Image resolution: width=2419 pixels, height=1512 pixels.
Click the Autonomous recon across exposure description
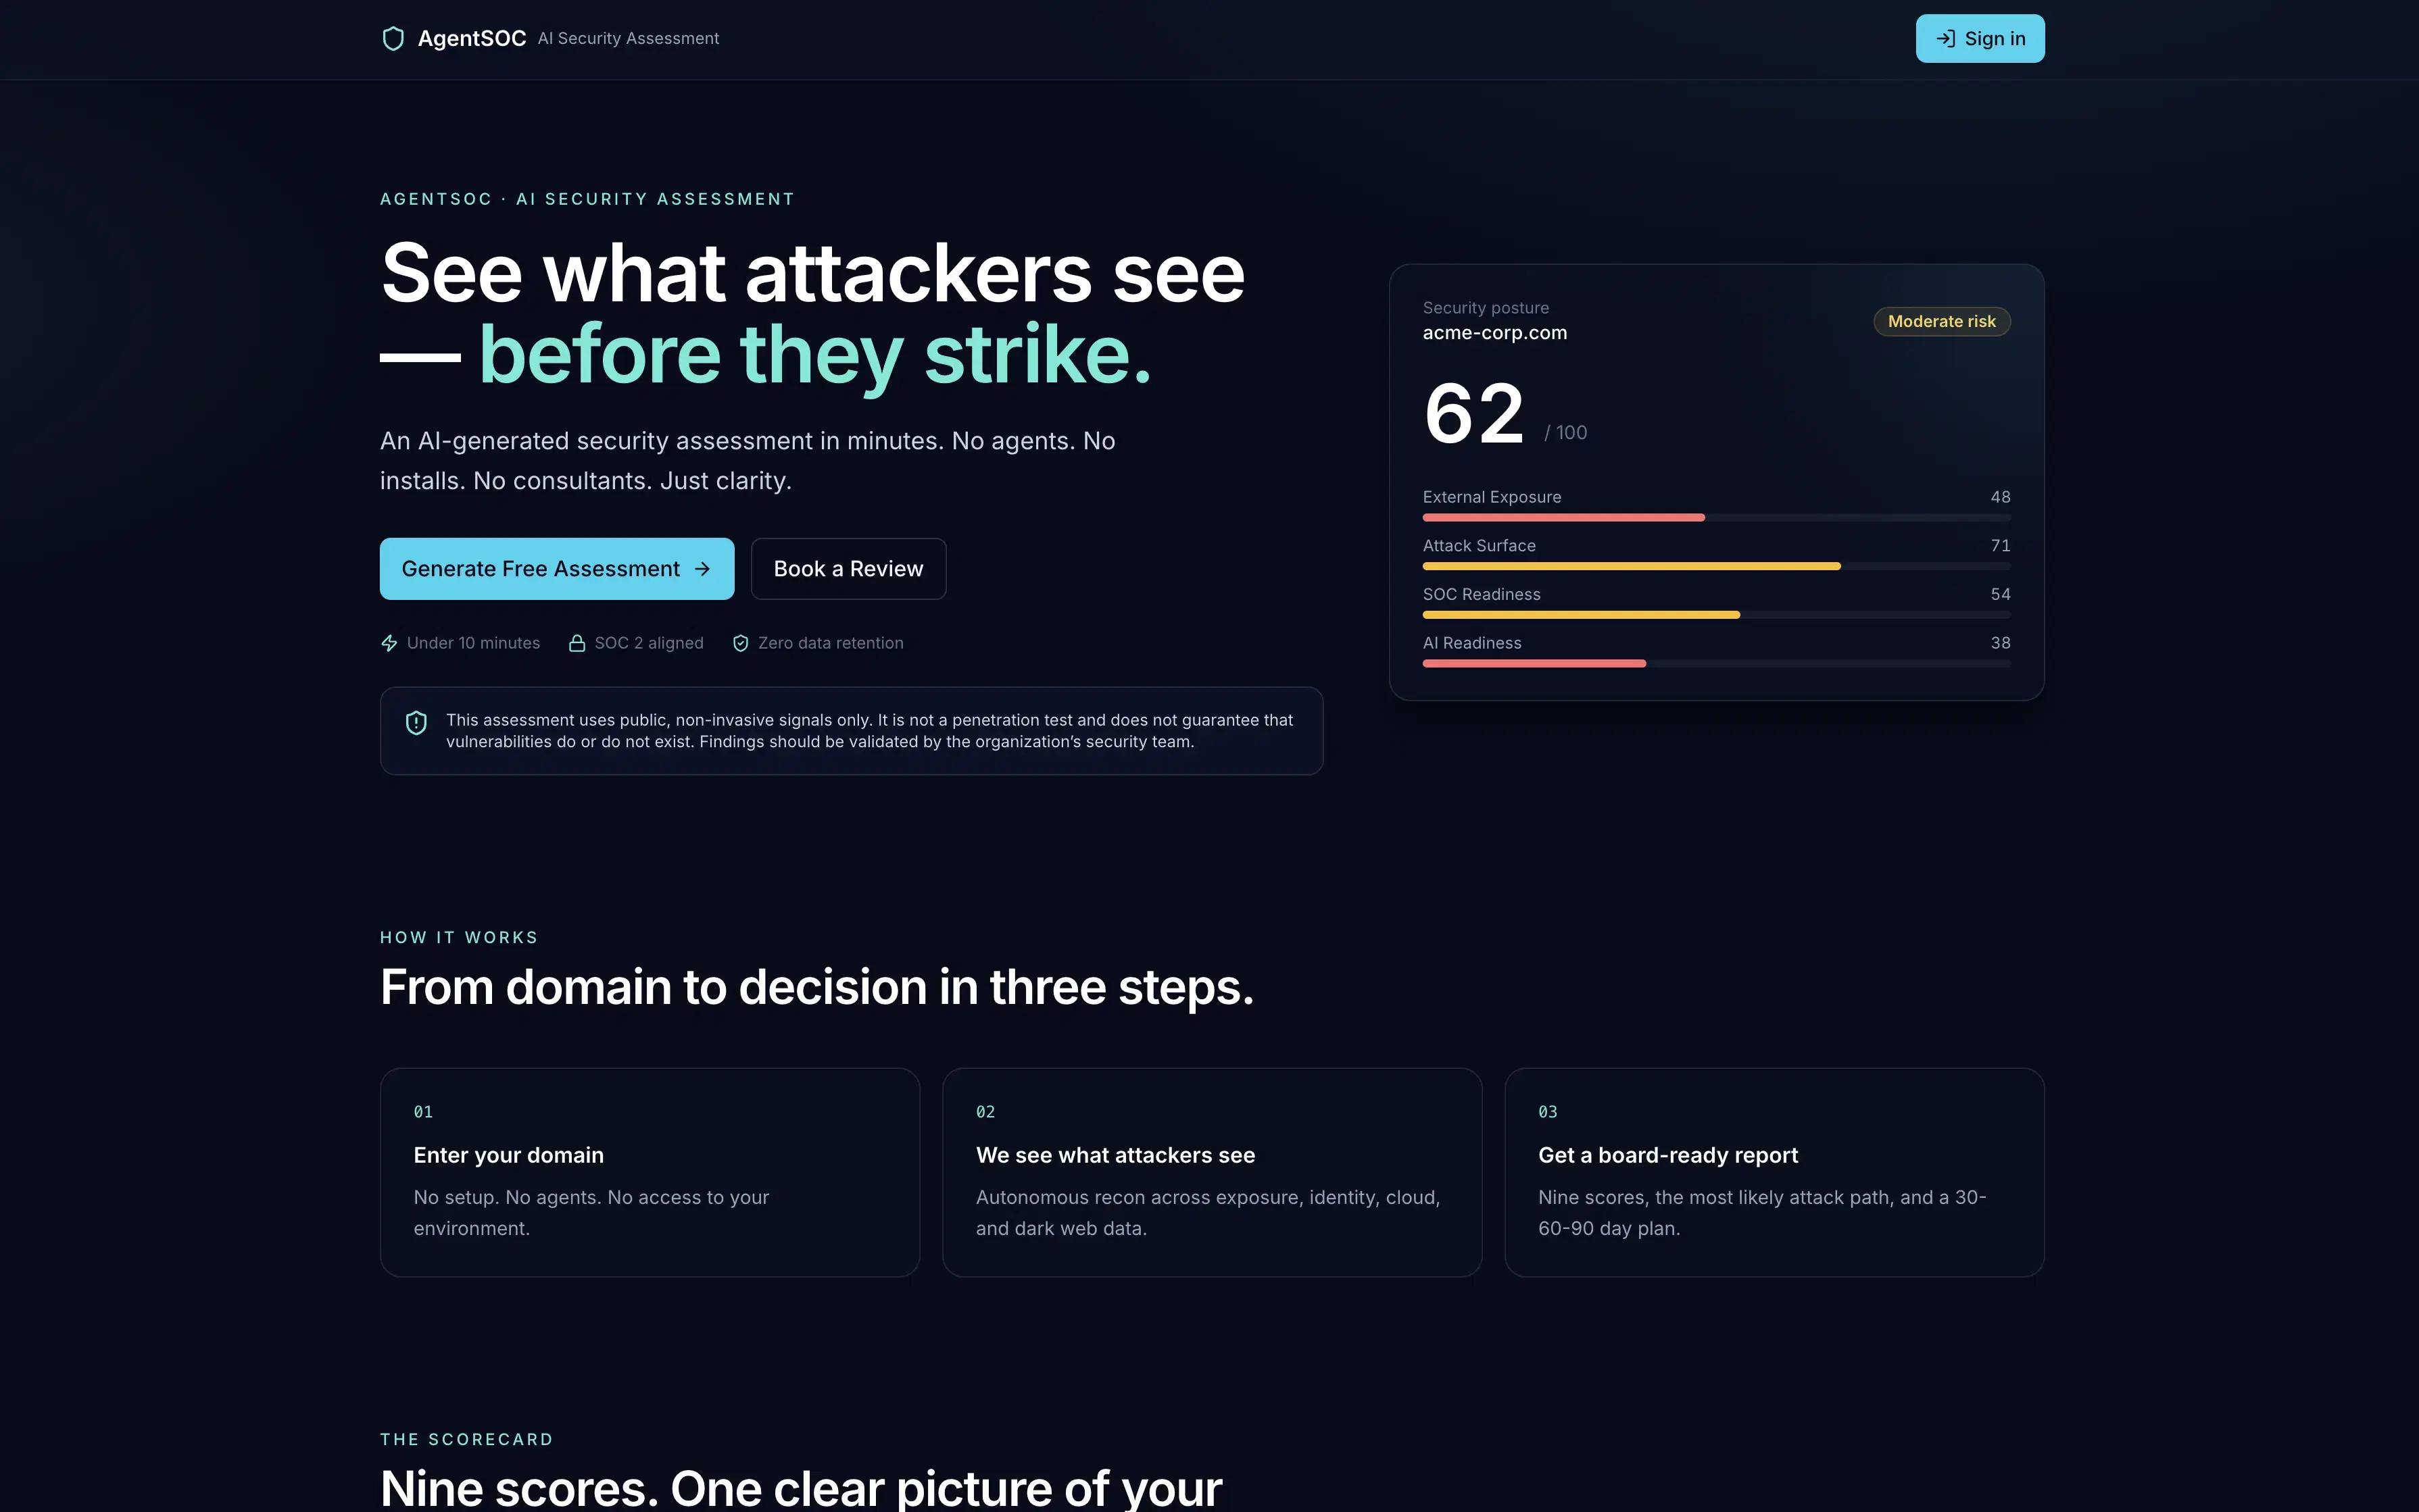coord(1208,1212)
